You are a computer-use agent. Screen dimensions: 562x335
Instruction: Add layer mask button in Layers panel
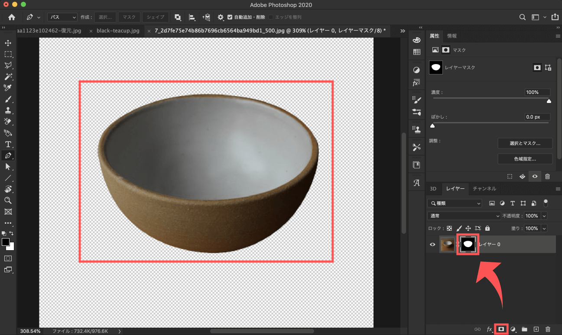(x=501, y=329)
